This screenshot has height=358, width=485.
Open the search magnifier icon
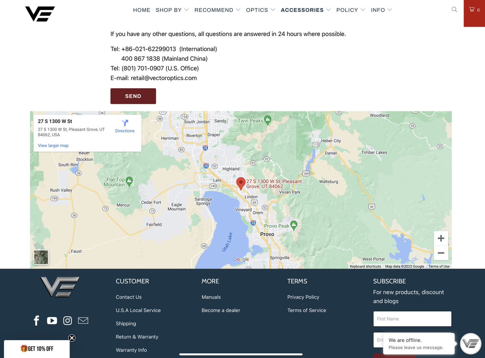pos(454,9)
